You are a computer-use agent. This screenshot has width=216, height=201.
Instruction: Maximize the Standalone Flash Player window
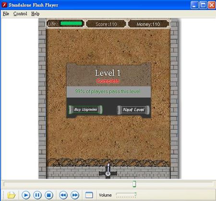[203, 5]
